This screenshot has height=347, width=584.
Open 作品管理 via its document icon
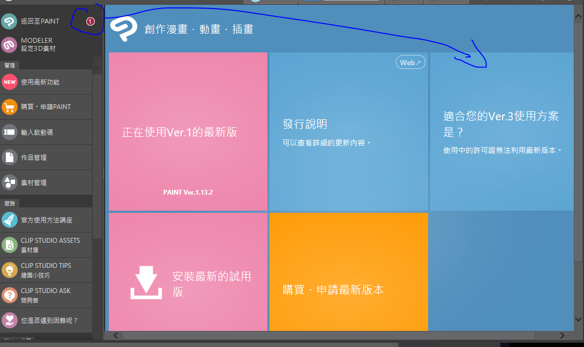tap(10, 158)
